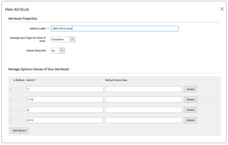Expand the Values Required dropdown
Screen dimensions: 228x145
tap(58, 51)
